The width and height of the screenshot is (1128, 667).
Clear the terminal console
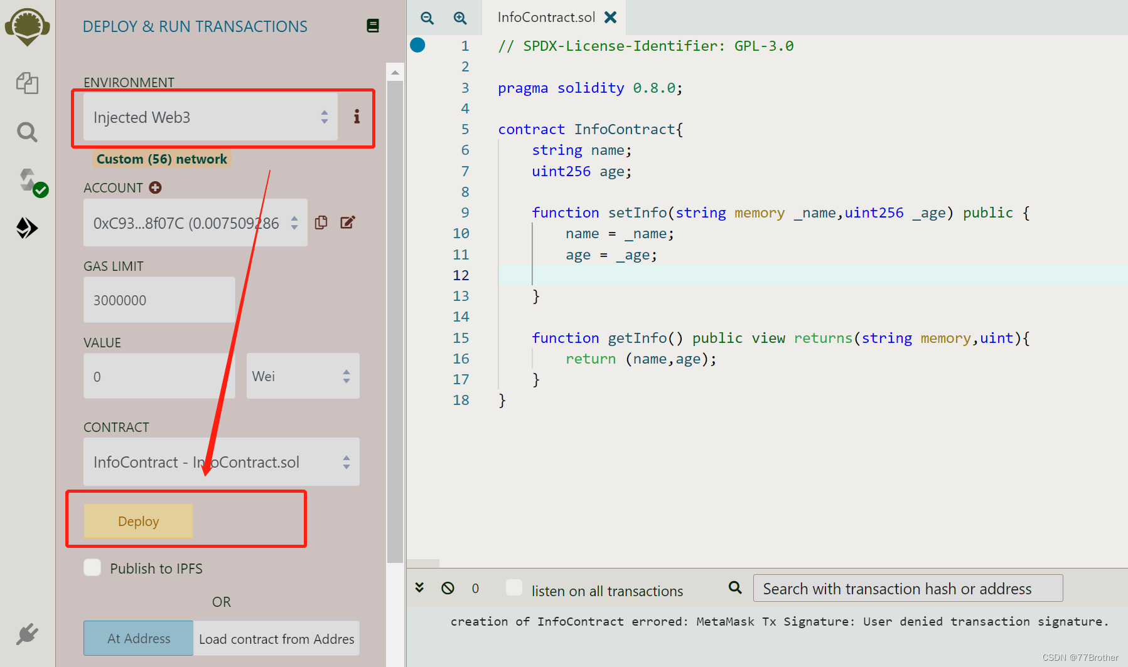tap(448, 588)
